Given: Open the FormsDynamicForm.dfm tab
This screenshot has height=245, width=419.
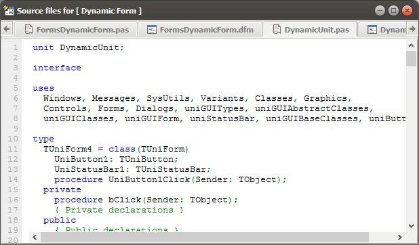Looking at the screenshot, I should pos(200,29).
